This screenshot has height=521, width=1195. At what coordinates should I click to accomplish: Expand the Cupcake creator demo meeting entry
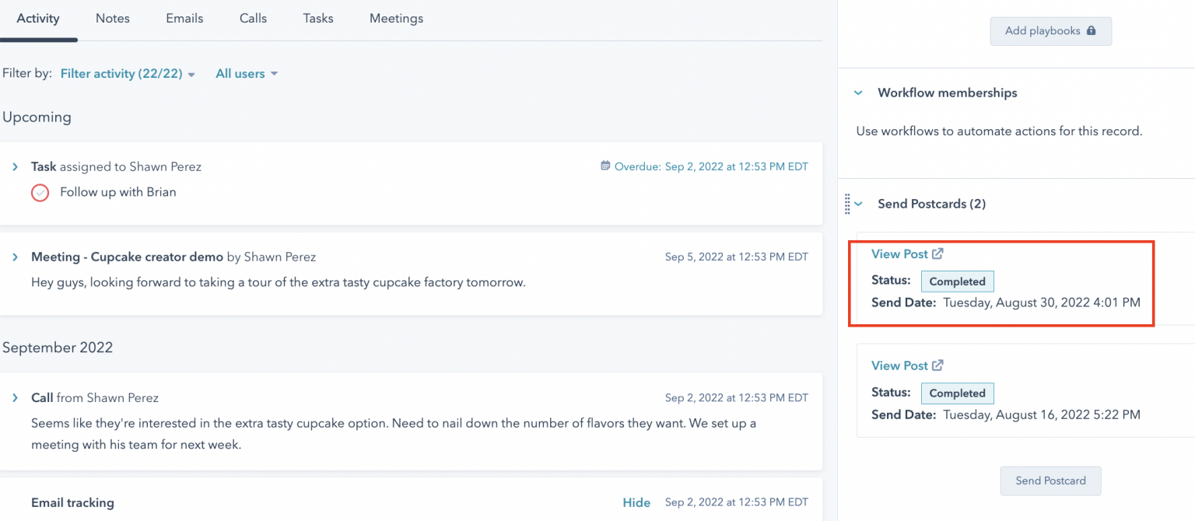coord(15,257)
